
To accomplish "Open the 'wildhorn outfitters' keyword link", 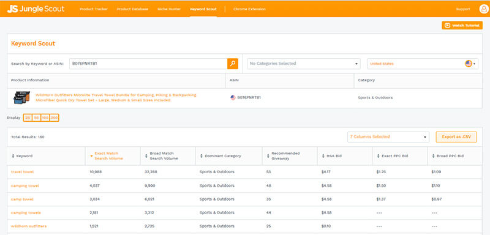I will pos(29,226).
